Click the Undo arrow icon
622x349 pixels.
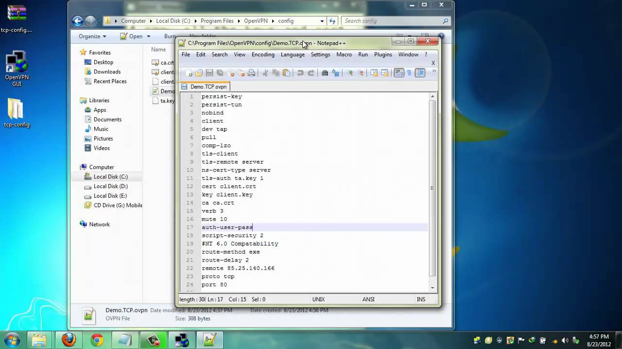300,73
